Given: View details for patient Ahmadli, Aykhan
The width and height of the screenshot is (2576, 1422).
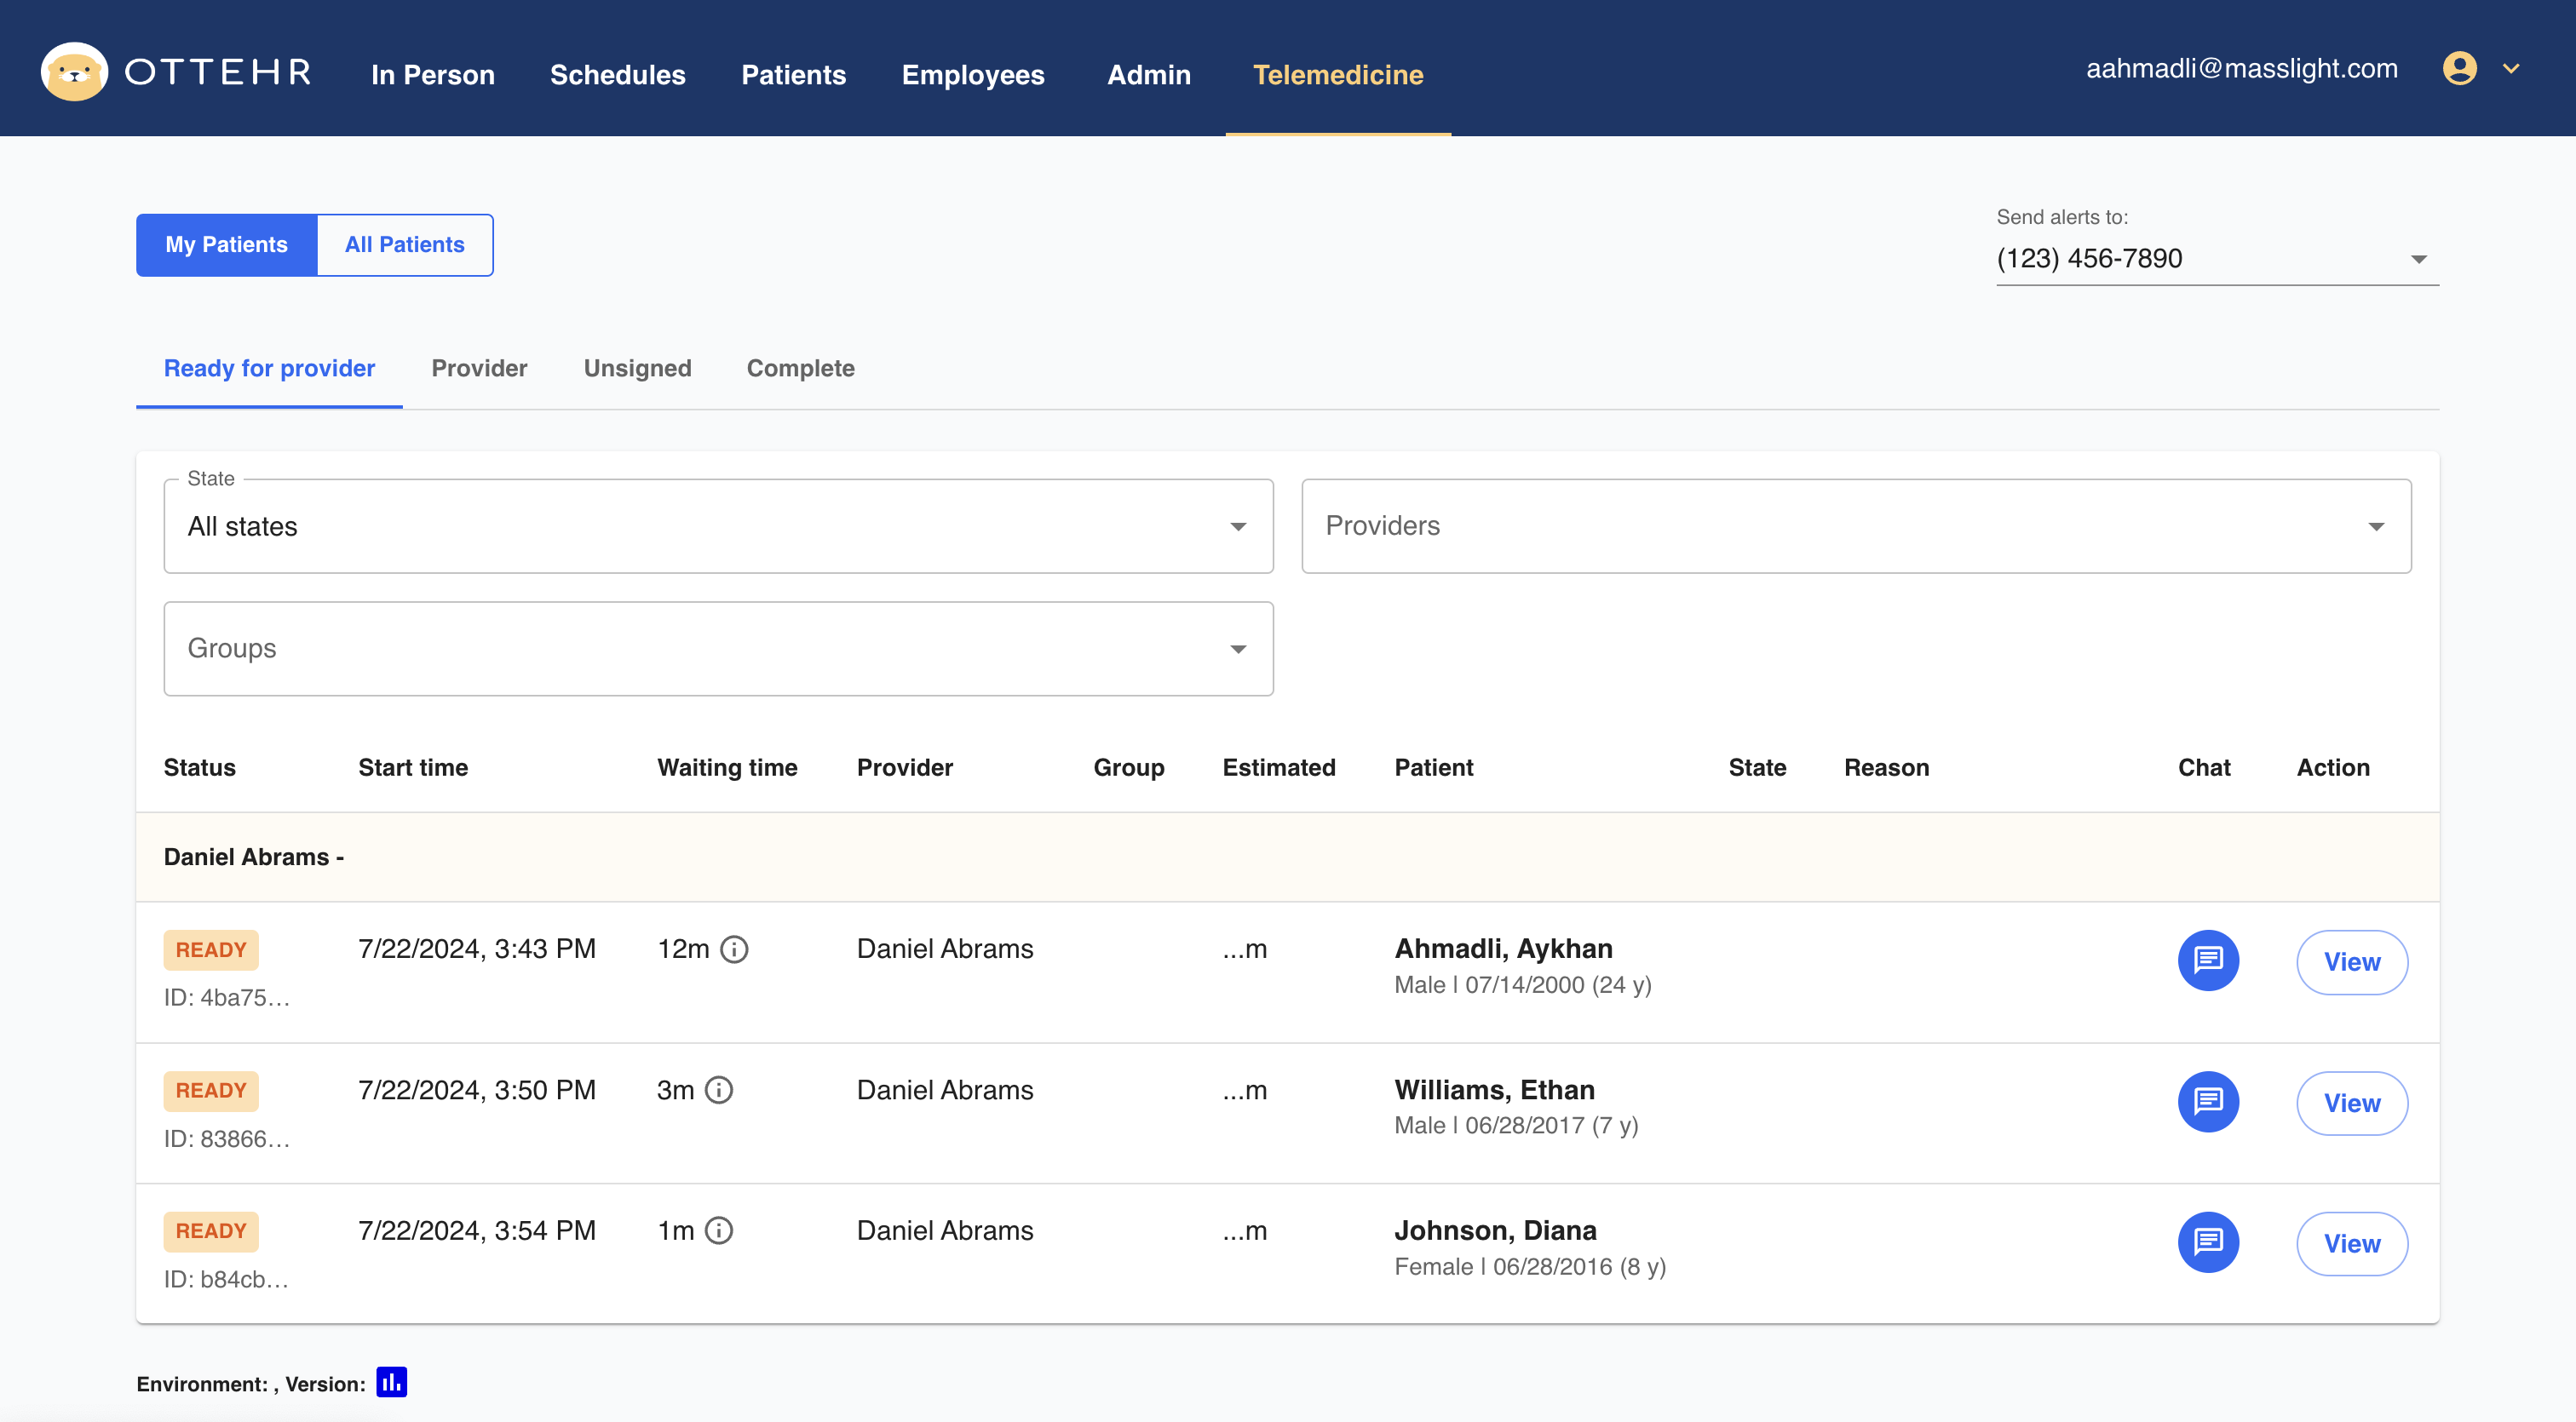Looking at the screenshot, I should coord(2350,961).
